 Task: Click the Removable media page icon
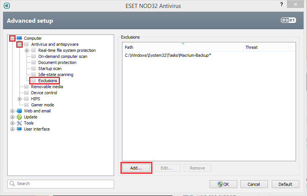[x=27, y=87]
